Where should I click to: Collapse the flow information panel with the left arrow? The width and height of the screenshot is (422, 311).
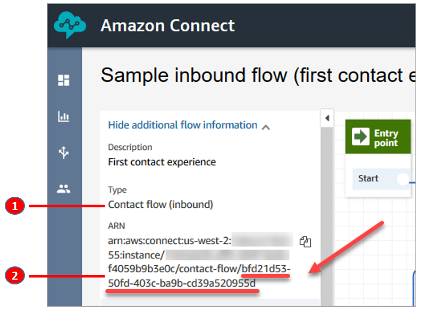(327, 117)
